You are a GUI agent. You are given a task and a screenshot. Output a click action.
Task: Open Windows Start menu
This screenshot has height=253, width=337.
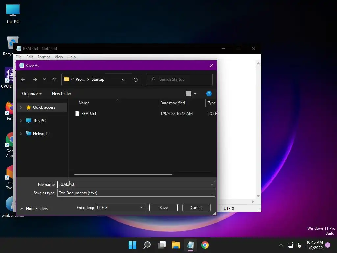click(x=132, y=245)
